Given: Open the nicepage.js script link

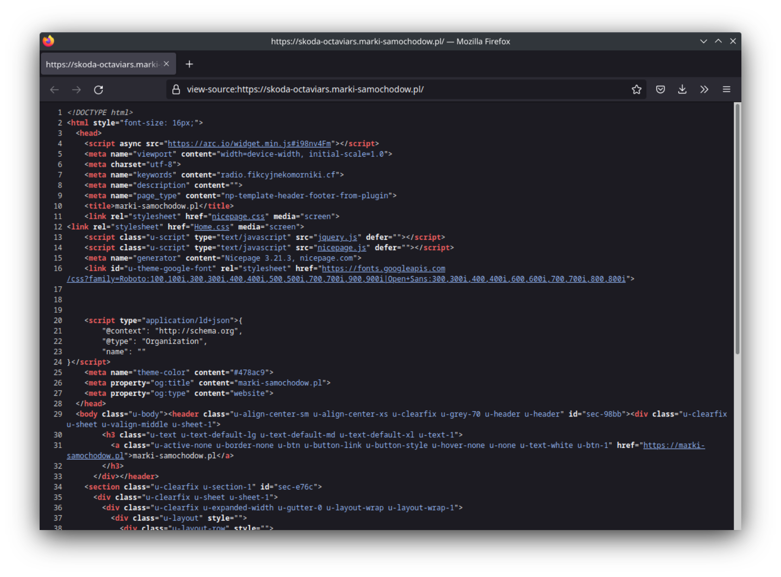Looking at the screenshot, I should point(342,248).
